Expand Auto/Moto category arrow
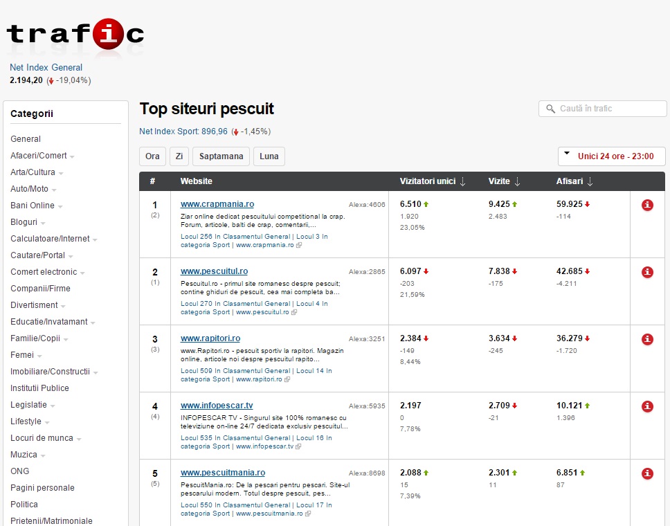This screenshot has height=526, width=670. [54, 190]
